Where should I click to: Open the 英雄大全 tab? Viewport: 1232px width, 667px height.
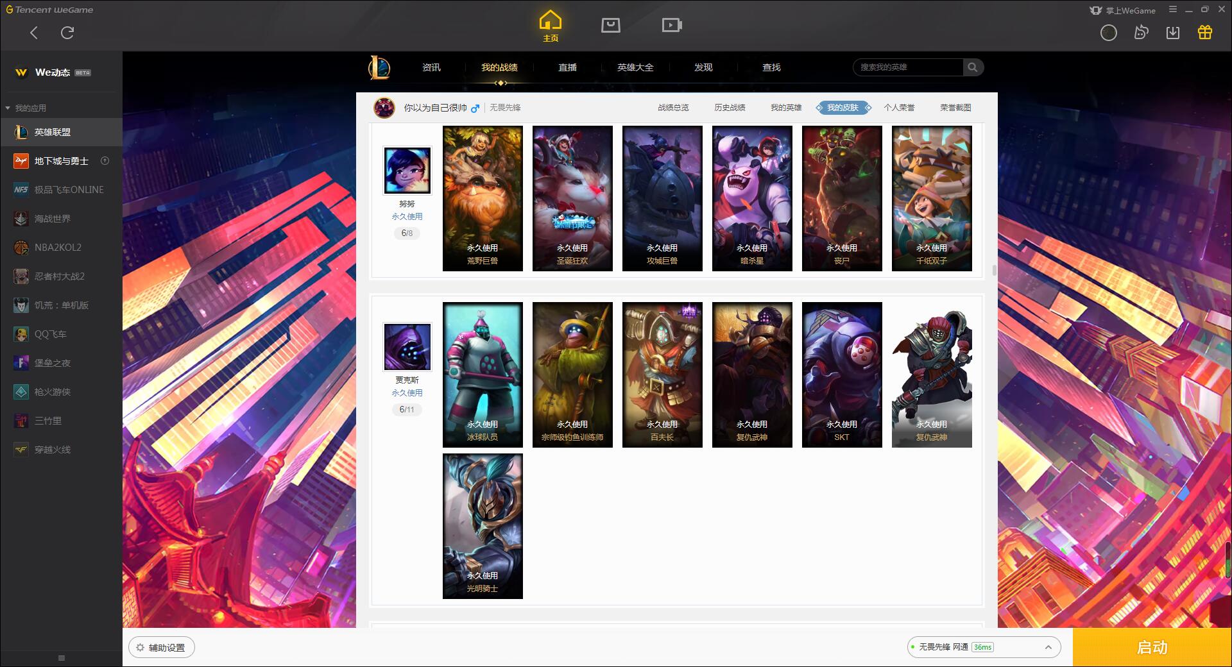click(635, 67)
